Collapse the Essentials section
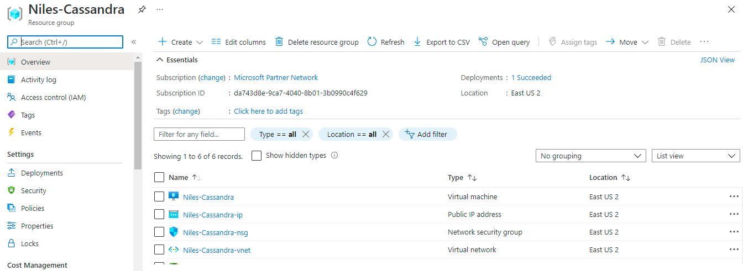743x271 pixels. [160, 60]
